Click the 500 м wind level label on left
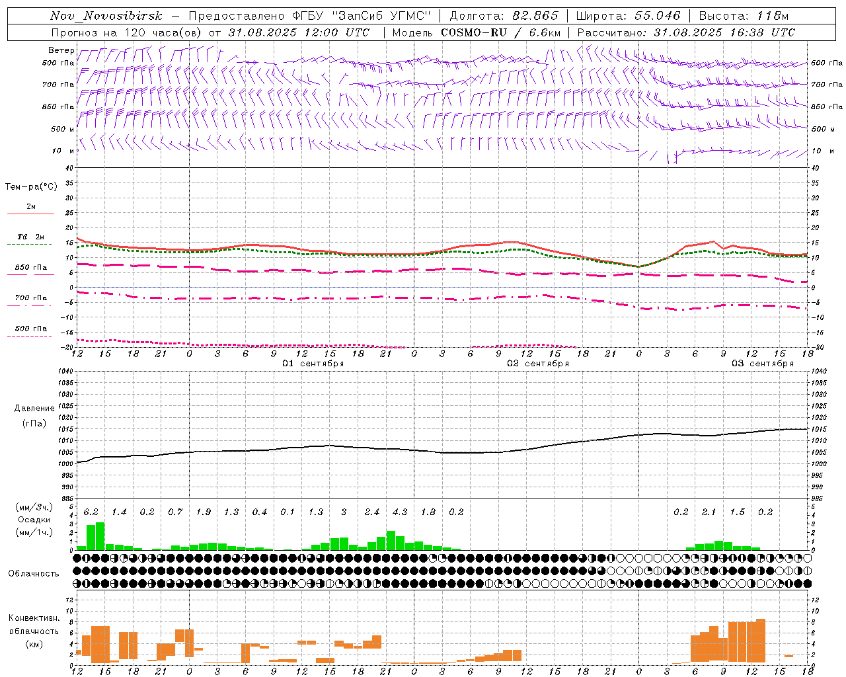 63,129
